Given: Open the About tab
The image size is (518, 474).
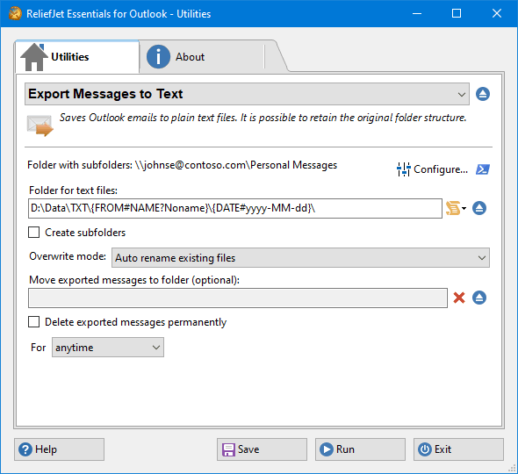Looking at the screenshot, I should [202, 57].
